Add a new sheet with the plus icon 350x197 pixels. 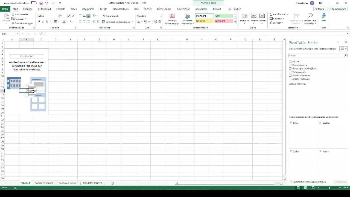112,183
